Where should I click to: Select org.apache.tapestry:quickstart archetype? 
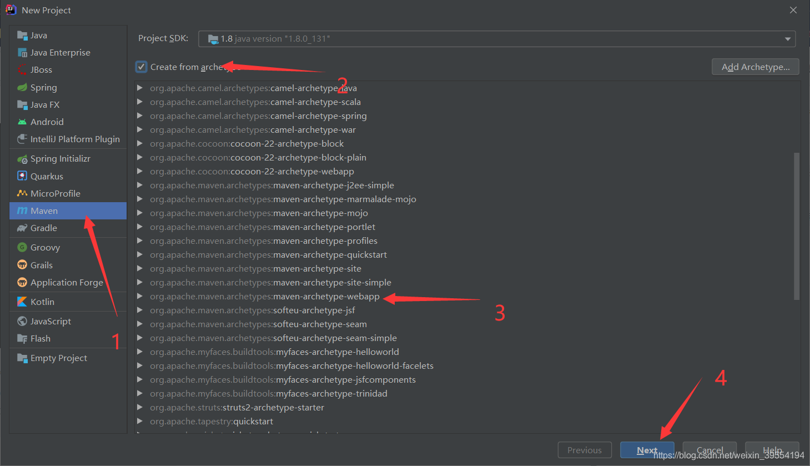tap(212, 422)
